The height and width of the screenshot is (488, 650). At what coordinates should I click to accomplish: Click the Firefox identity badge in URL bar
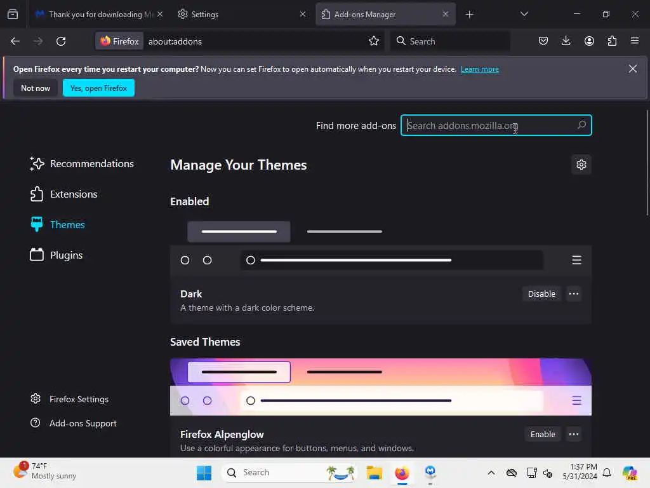[x=119, y=41]
